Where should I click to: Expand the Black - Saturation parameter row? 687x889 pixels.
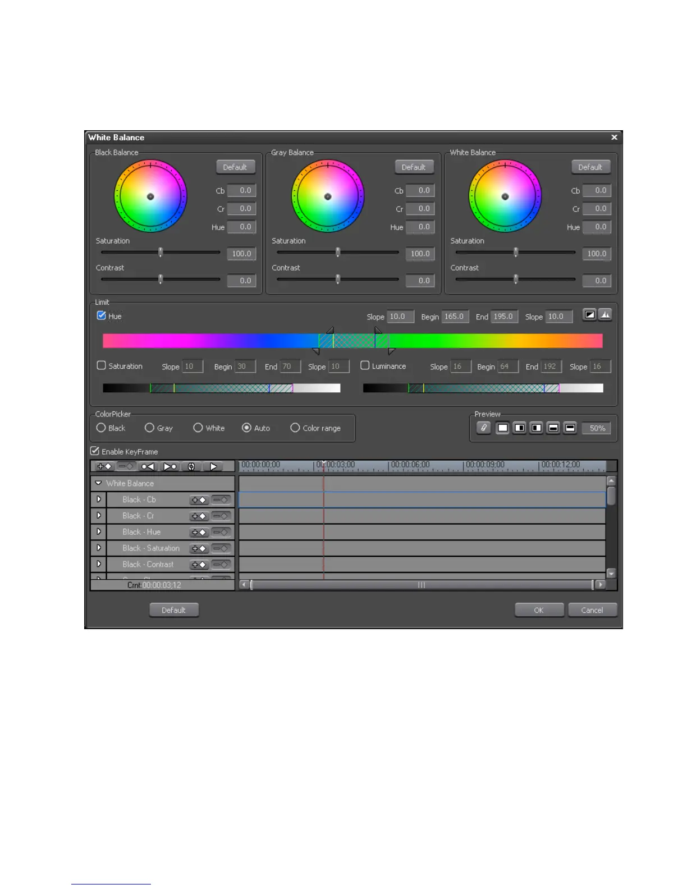(x=99, y=548)
